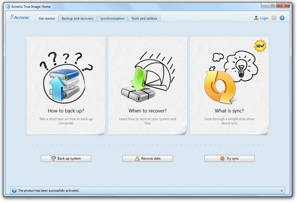This screenshot has height=202, width=297.
Task: Click 'Take a short tour' description text
Action: point(66,121)
